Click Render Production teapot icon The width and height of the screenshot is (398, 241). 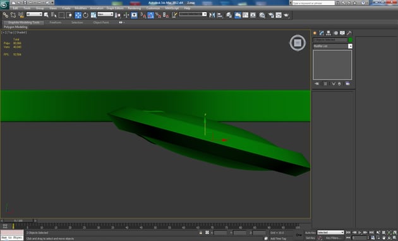[x=287, y=15]
